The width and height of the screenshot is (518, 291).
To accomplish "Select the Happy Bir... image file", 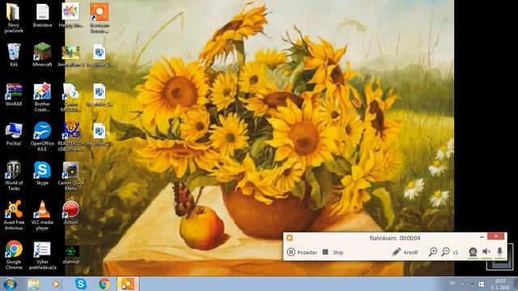I will (70, 15).
